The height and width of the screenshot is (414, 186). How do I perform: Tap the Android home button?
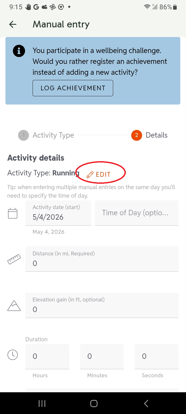(94, 403)
